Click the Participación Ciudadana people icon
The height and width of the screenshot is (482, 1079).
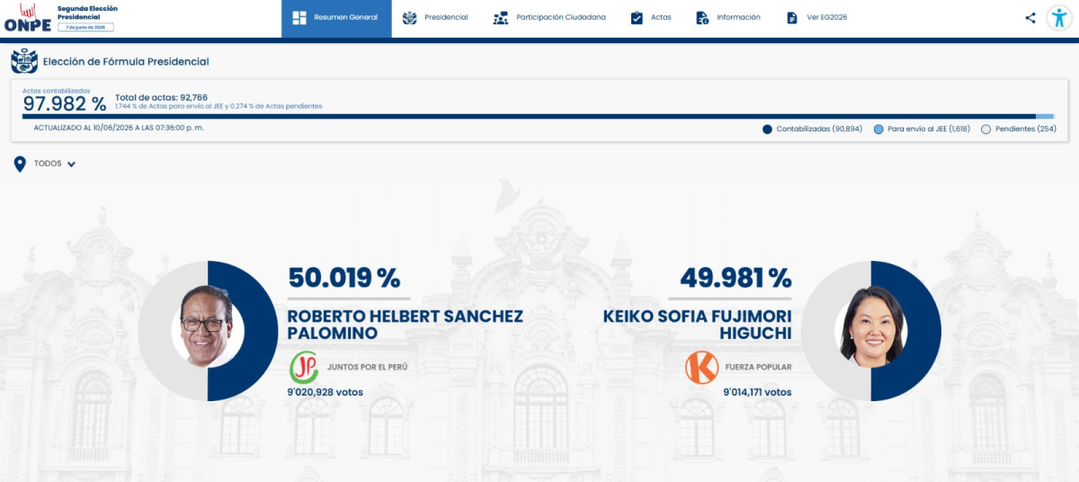pyautogui.click(x=501, y=18)
